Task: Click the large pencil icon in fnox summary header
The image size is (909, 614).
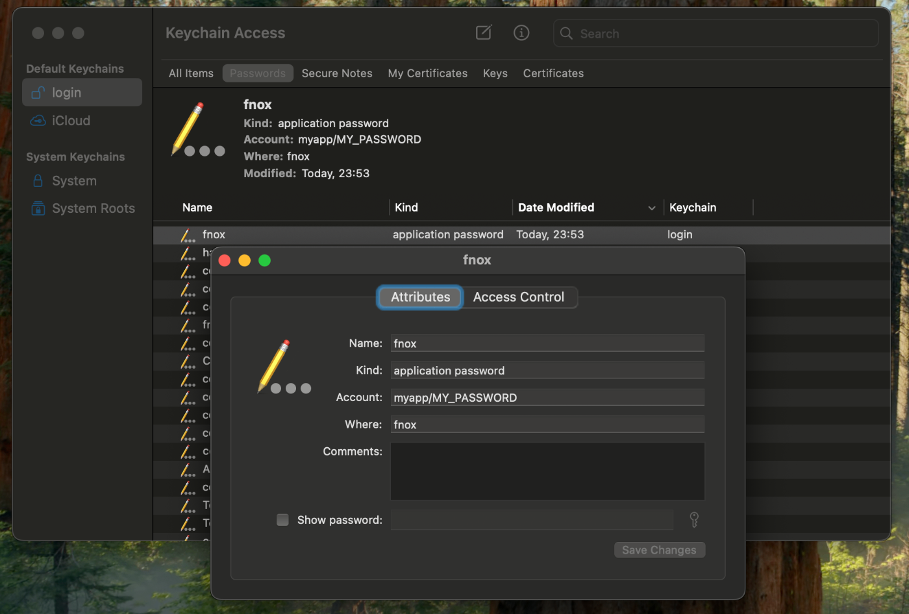Action: [197, 130]
